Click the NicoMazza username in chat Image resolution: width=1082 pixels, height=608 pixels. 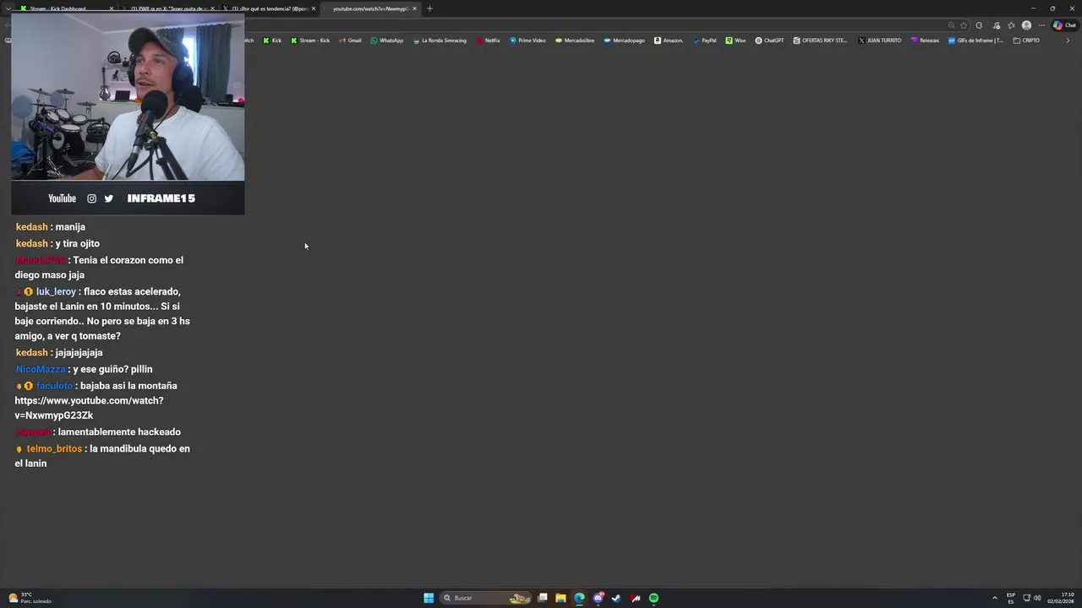(41, 370)
